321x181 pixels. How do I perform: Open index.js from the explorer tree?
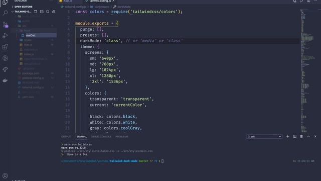[x=29, y=54]
